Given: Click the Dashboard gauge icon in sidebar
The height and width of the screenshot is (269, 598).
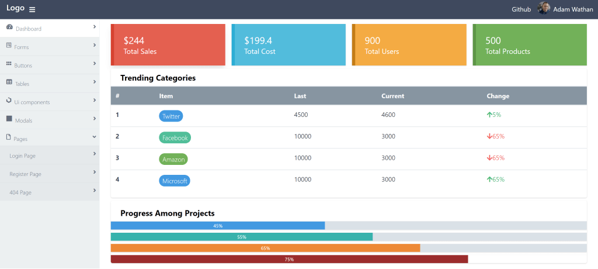Looking at the screenshot, I should pos(10,27).
